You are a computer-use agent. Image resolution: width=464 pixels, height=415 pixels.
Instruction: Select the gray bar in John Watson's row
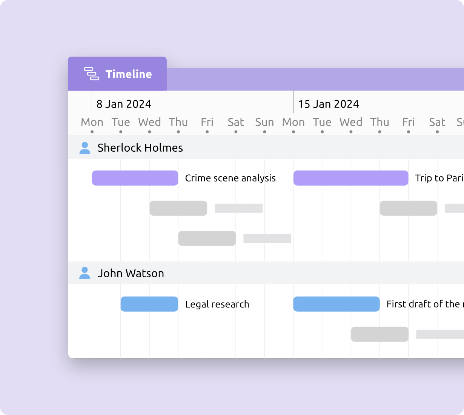tap(379, 334)
